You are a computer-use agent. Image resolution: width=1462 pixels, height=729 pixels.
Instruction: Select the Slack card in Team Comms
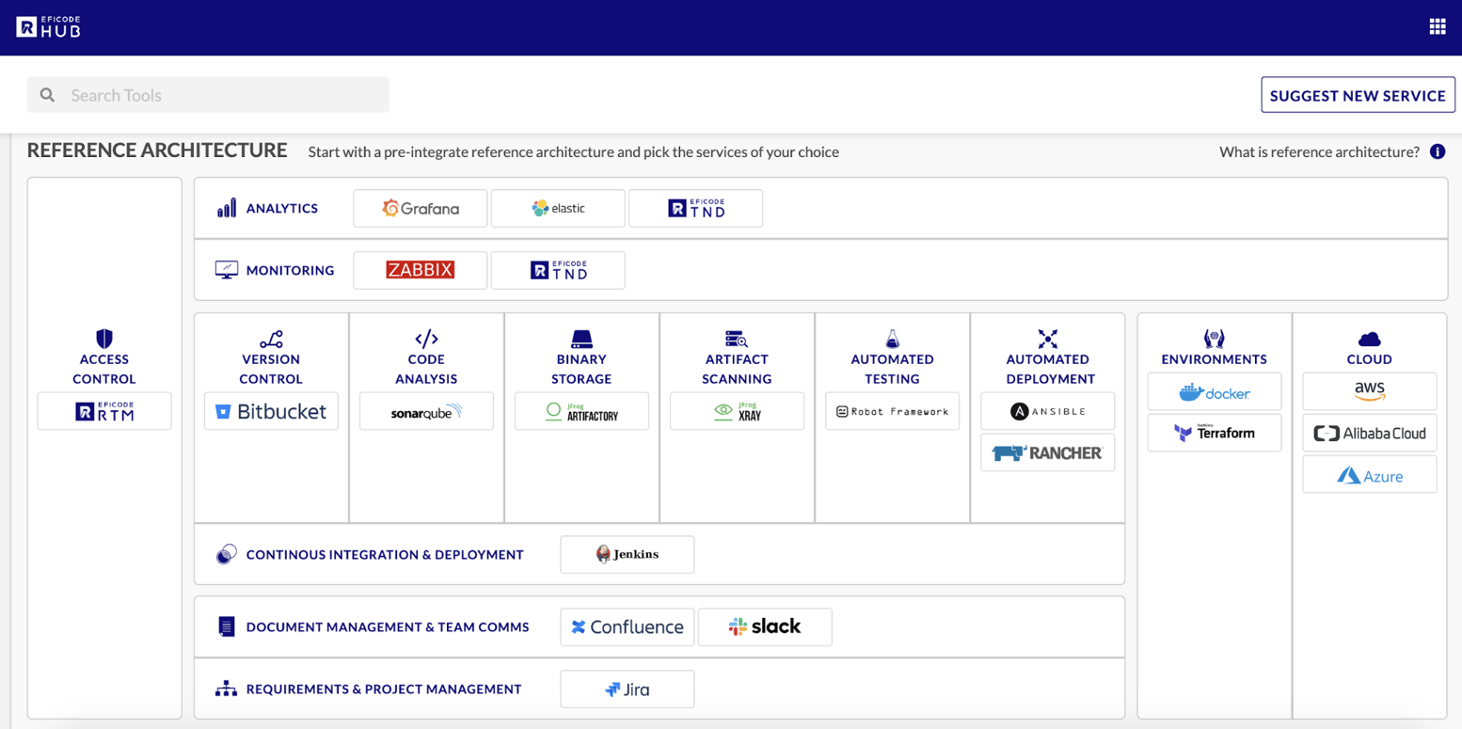(x=765, y=626)
